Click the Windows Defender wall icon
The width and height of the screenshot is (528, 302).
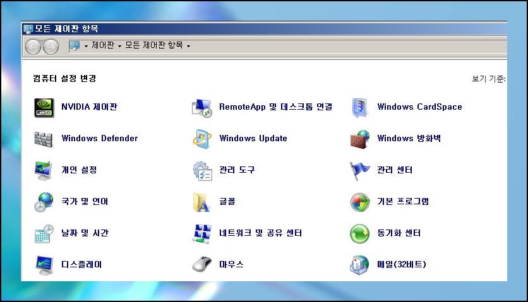point(44,139)
